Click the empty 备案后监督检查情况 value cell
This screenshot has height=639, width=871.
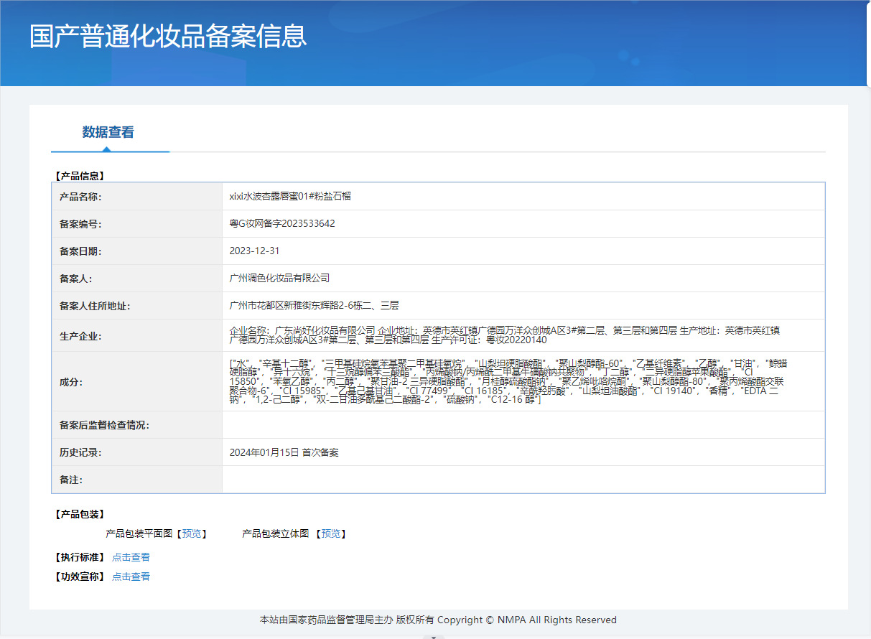coord(523,425)
